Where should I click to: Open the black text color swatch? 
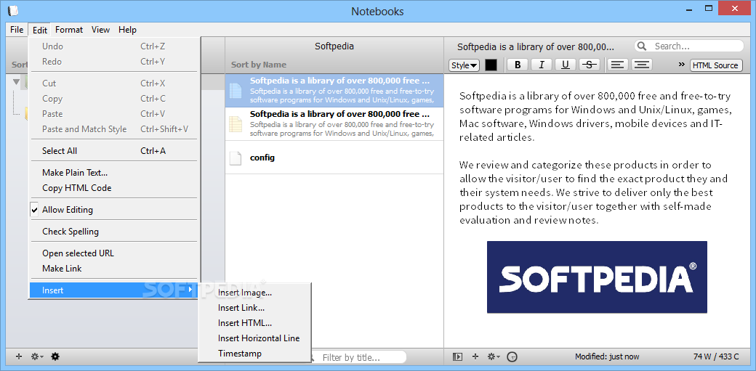point(491,65)
